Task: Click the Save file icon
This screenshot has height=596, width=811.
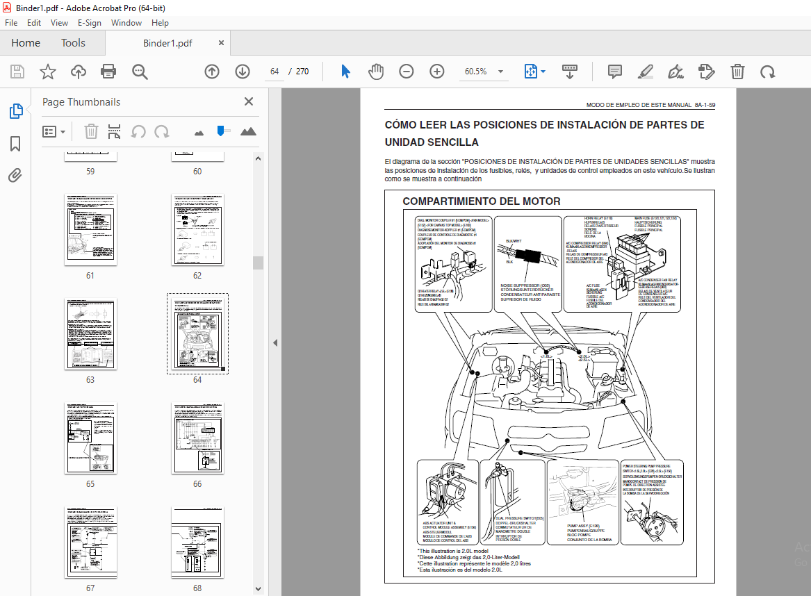Action: coord(17,72)
